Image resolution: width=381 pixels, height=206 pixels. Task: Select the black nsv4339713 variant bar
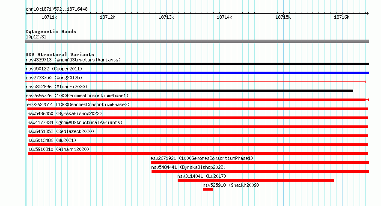[x=197, y=64]
